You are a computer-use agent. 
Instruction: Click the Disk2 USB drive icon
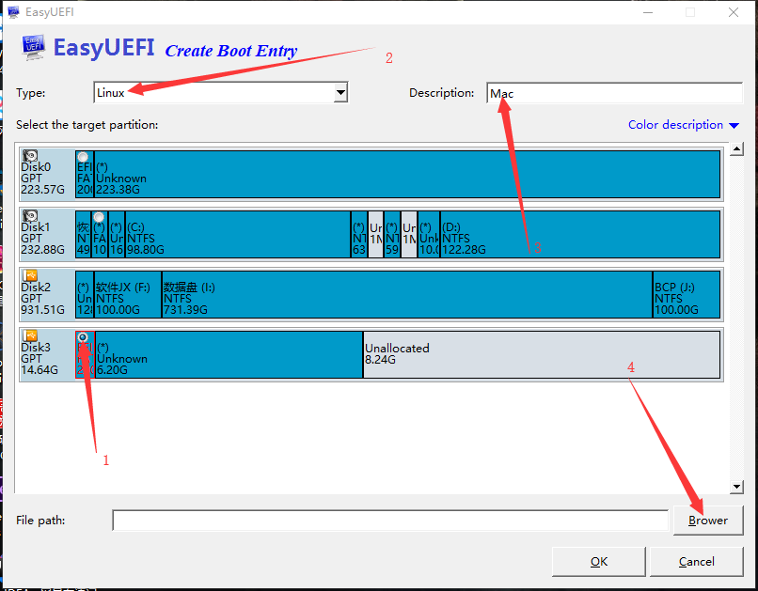pyautogui.click(x=30, y=275)
